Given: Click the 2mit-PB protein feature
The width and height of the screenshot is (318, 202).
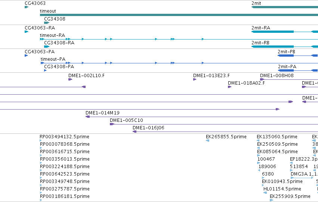Looking at the screenshot, I should tap(286, 56).
